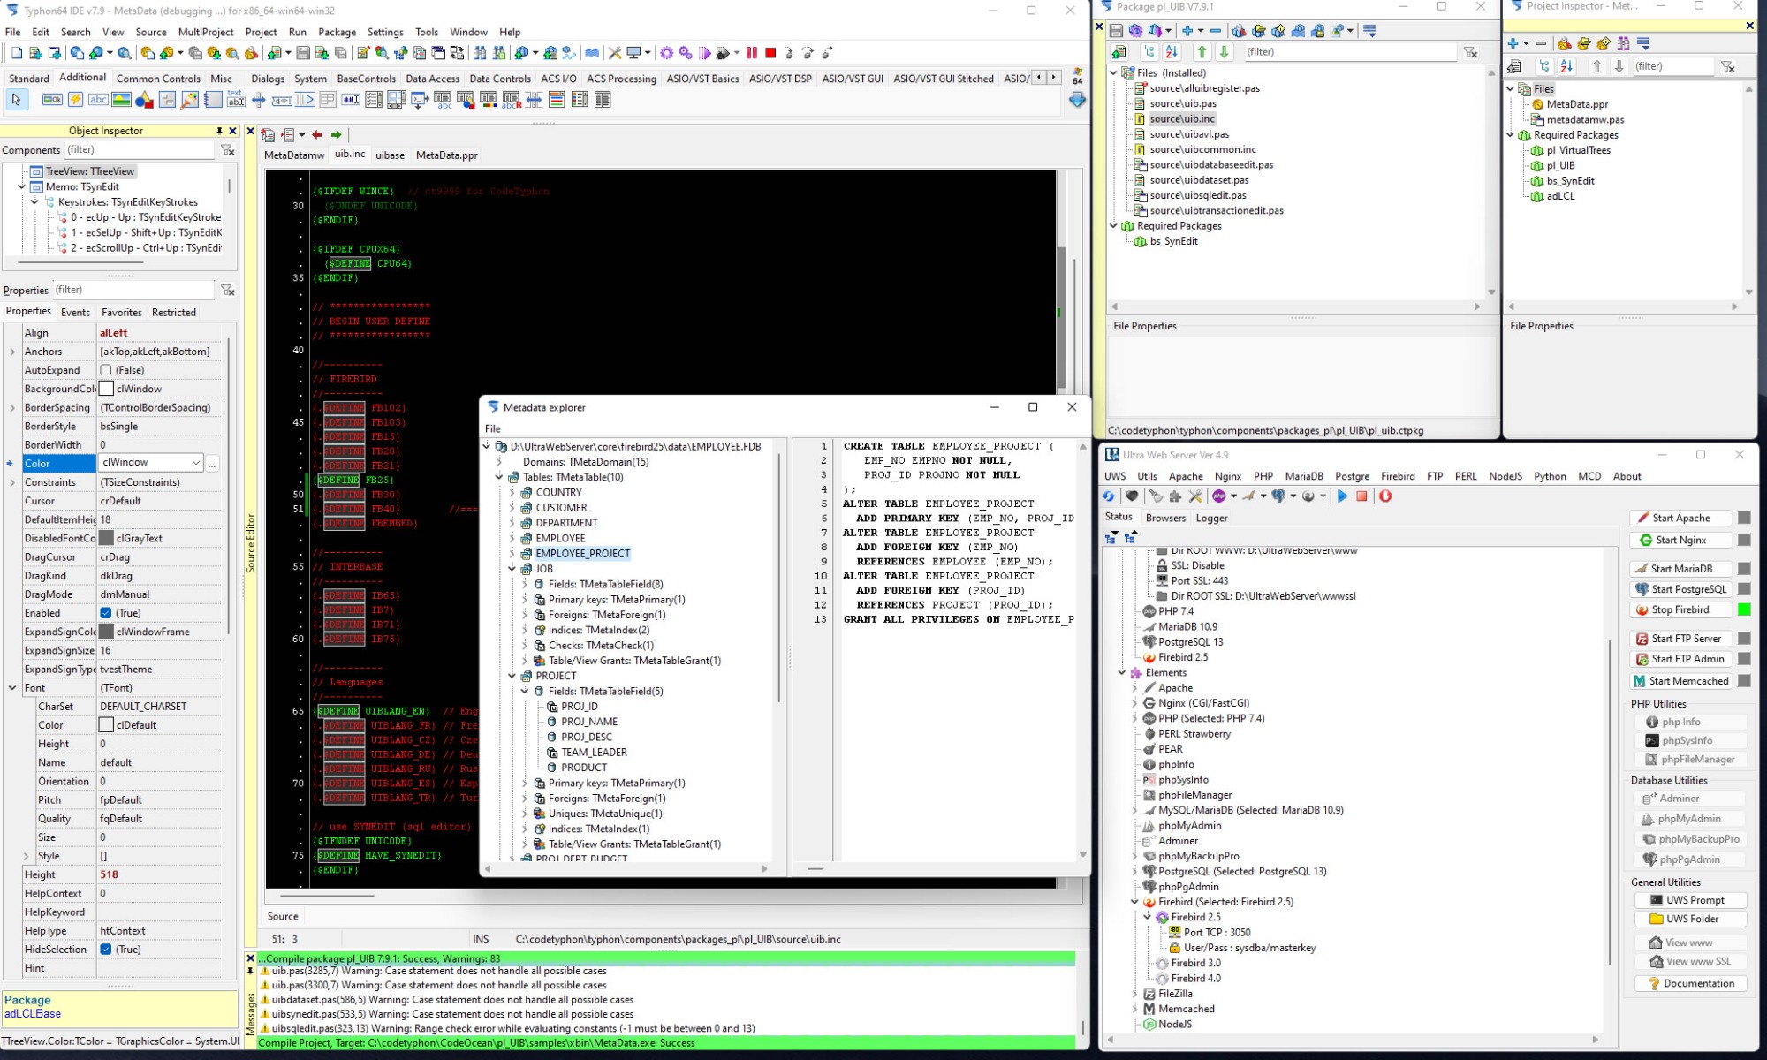Click the Start FTP Server button
1767x1060 pixels.
[x=1680, y=639]
